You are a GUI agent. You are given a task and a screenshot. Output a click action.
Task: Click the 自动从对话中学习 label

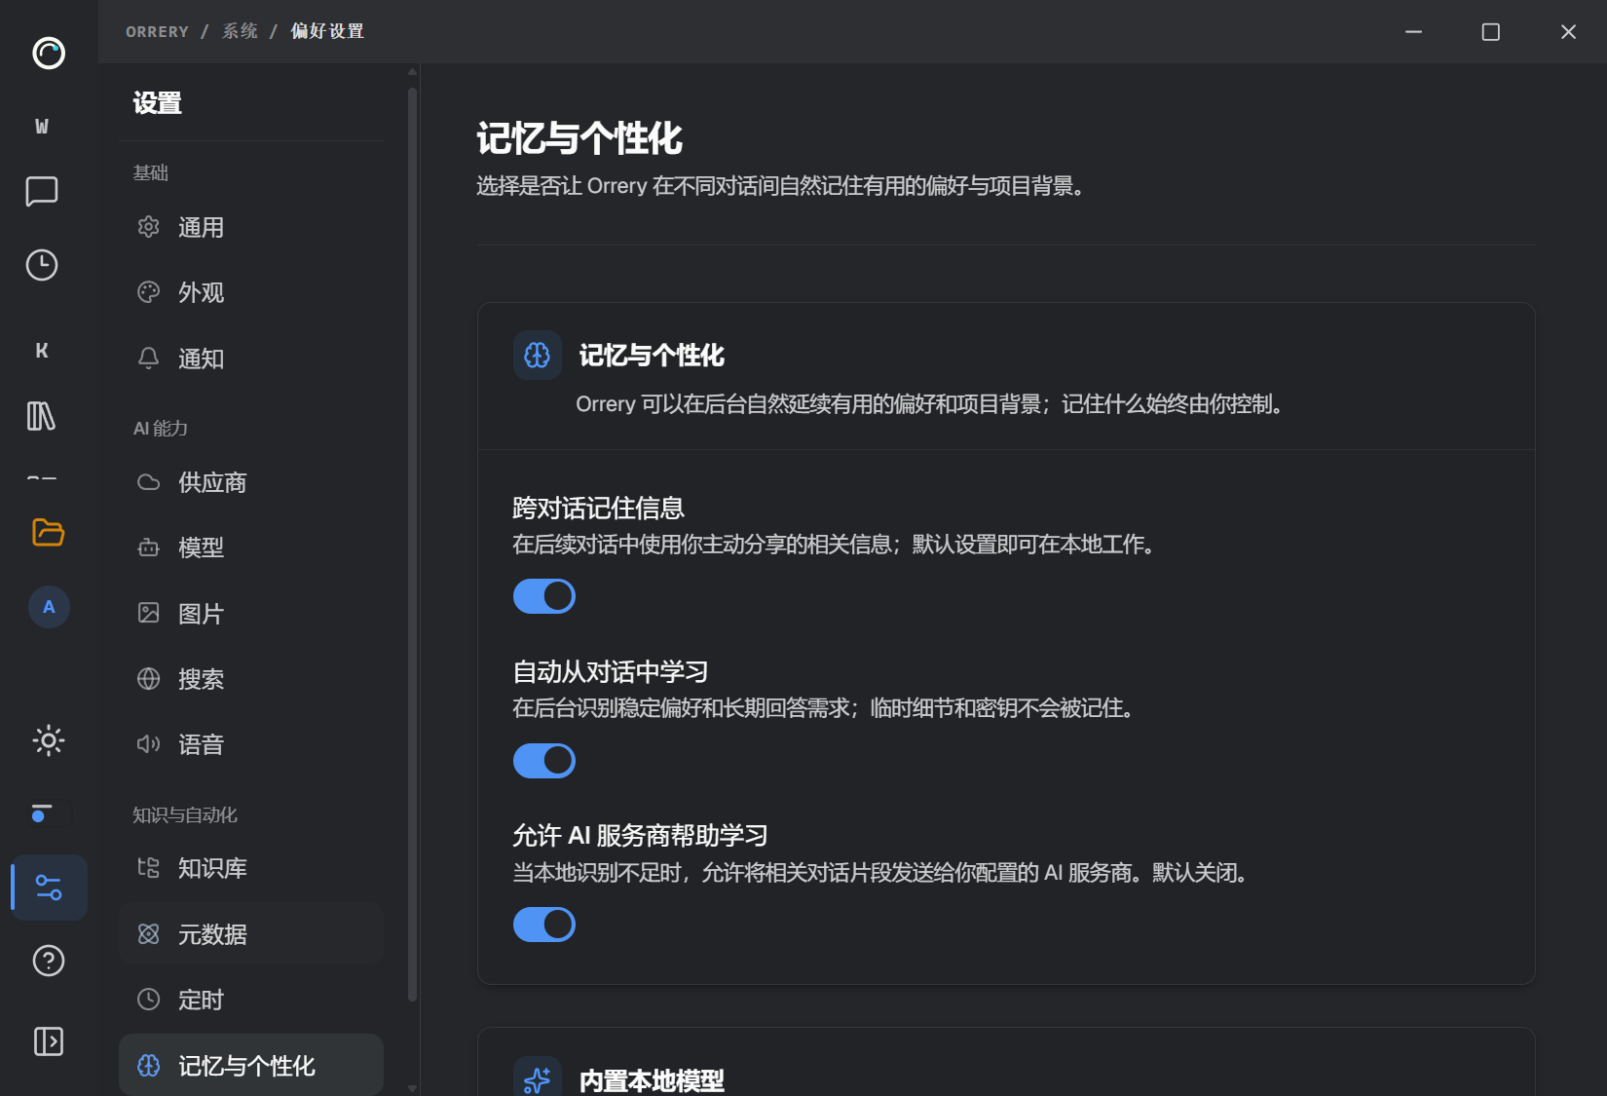tap(611, 671)
